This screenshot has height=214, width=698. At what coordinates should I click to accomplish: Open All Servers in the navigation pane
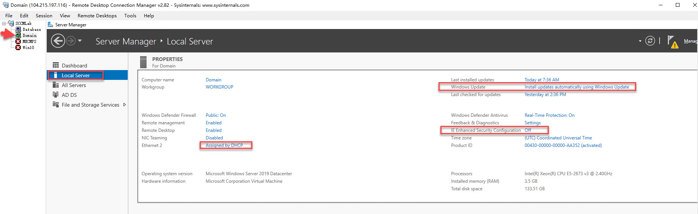[74, 85]
